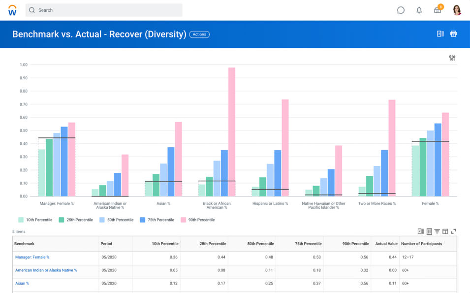The image size is (470, 293).
Task: Toggle the 10th Percentile legend series
Action: tap(35, 220)
